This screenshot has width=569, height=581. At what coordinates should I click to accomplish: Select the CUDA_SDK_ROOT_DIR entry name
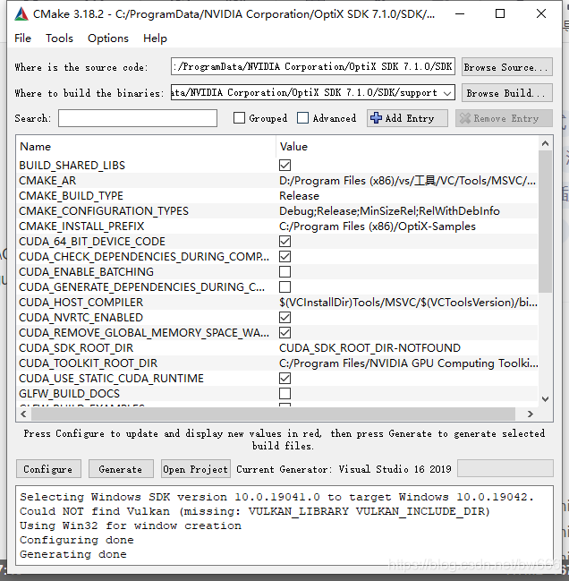[76, 348]
